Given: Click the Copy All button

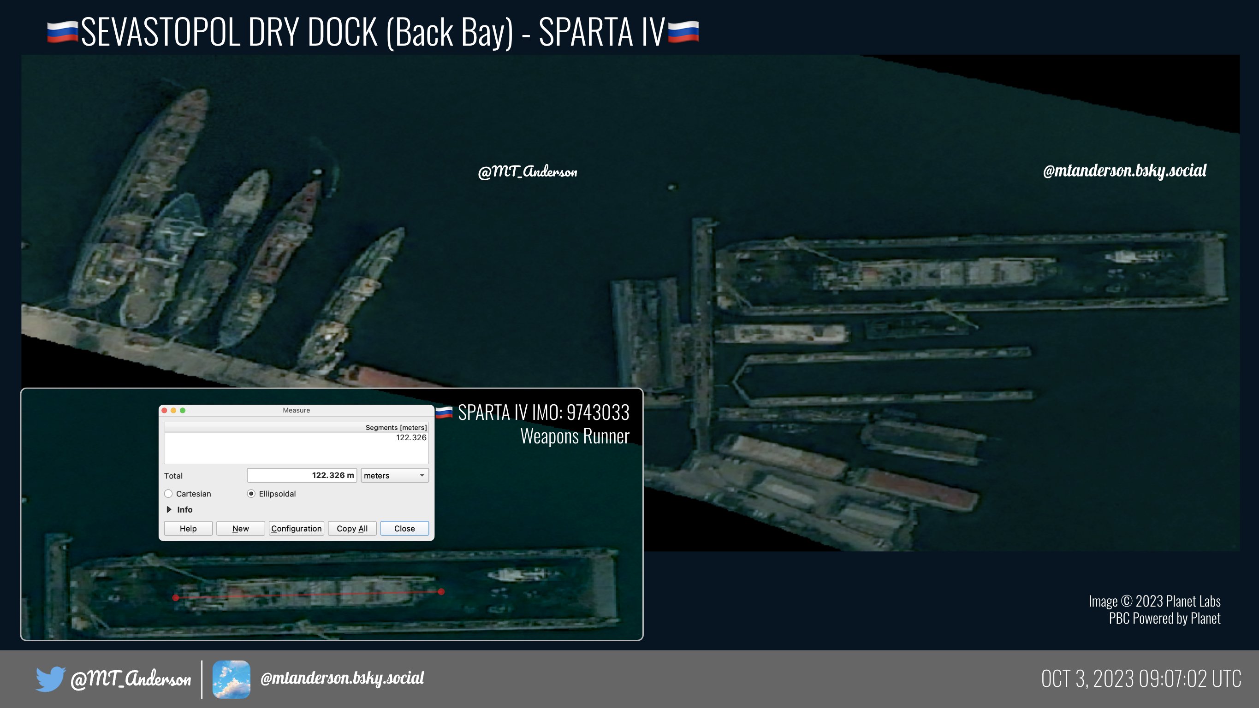Looking at the screenshot, I should pos(352,528).
